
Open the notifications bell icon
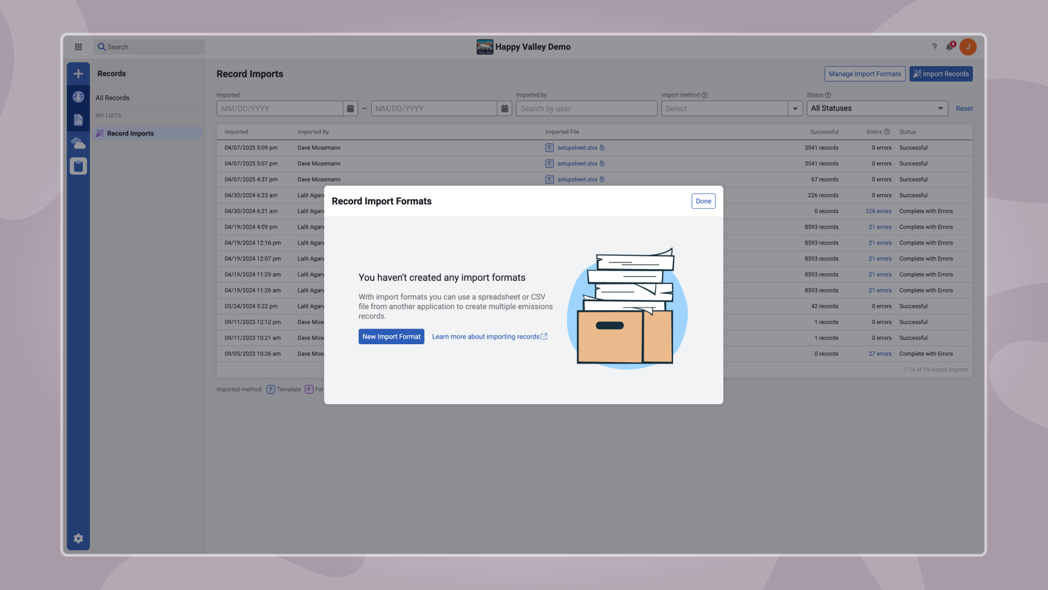[949, 47]
